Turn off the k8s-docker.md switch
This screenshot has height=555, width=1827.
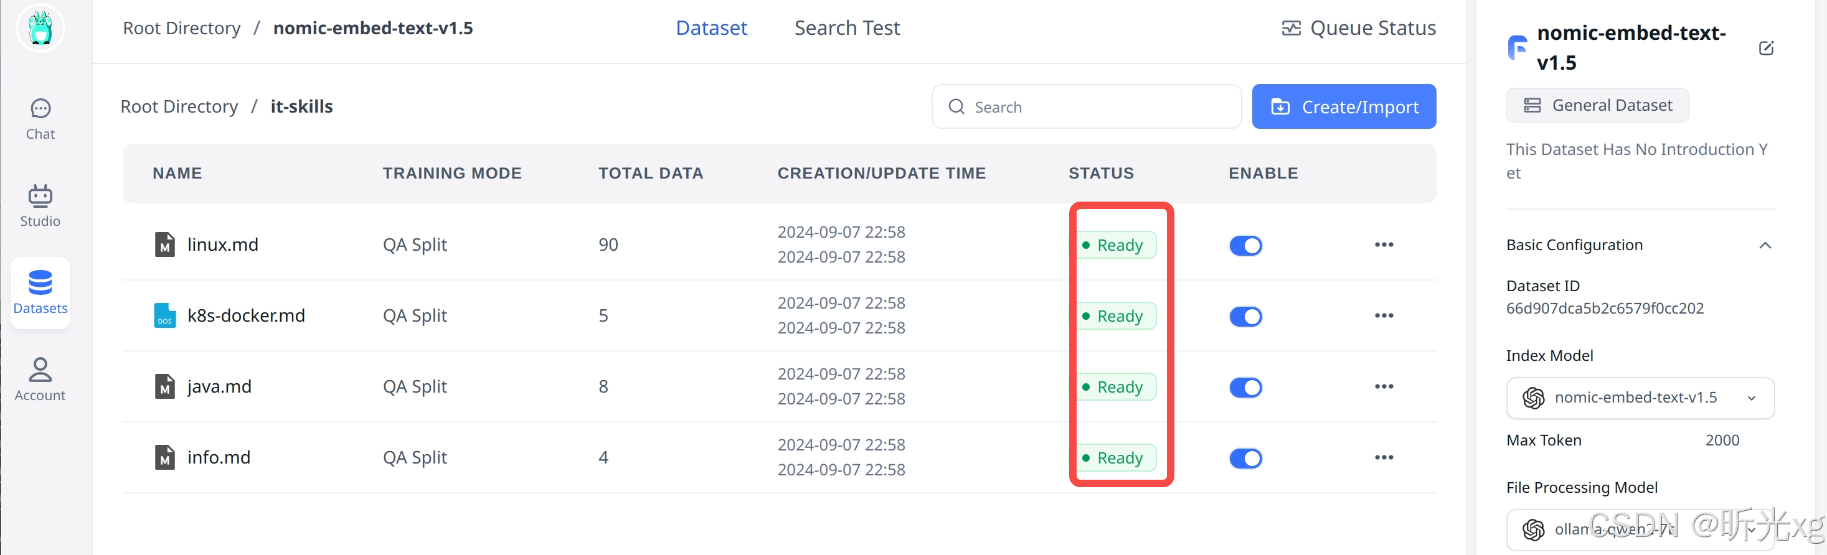(1245, 316)
